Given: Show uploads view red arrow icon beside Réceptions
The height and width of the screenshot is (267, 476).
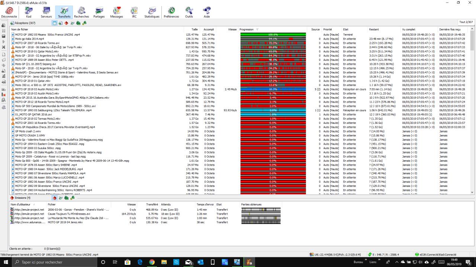Looking at the screenshot, I should tap(67, 23).
